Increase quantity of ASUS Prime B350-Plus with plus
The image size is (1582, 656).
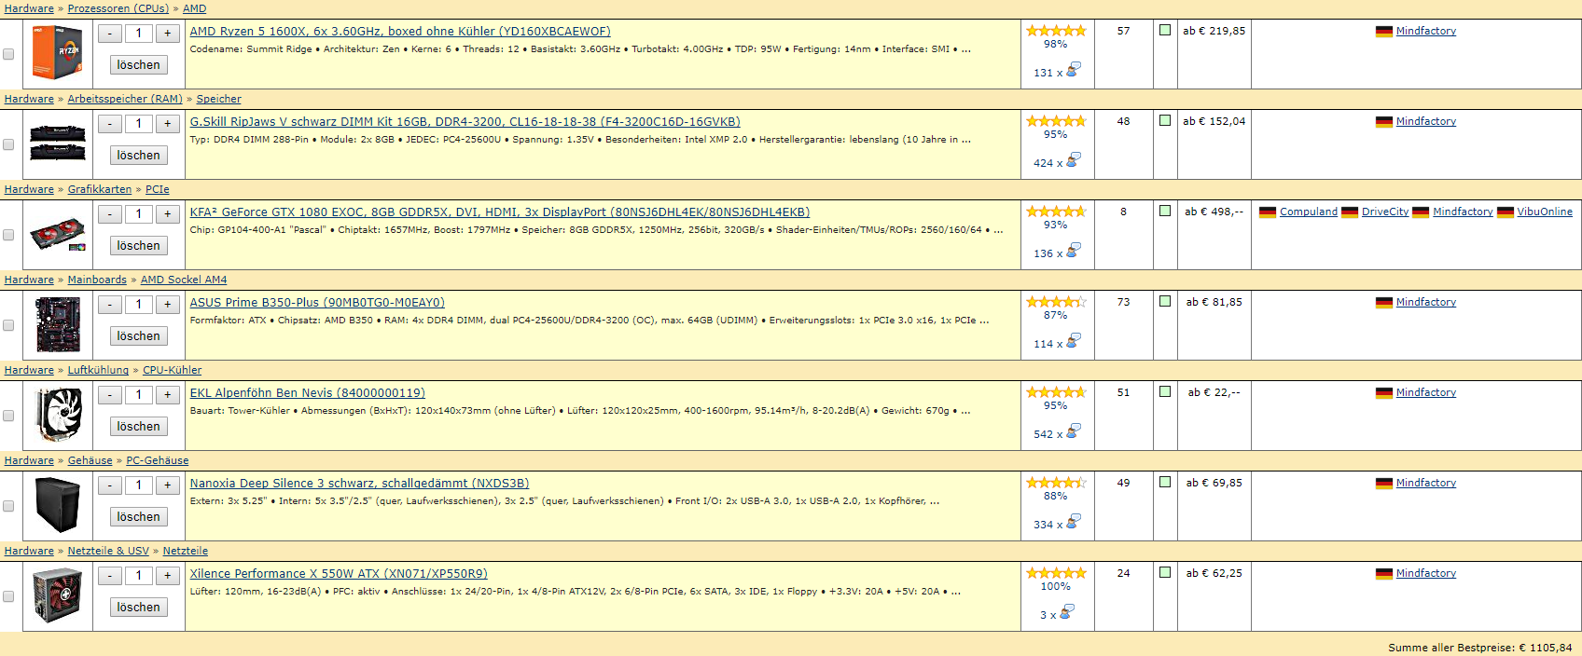point(168,305)
